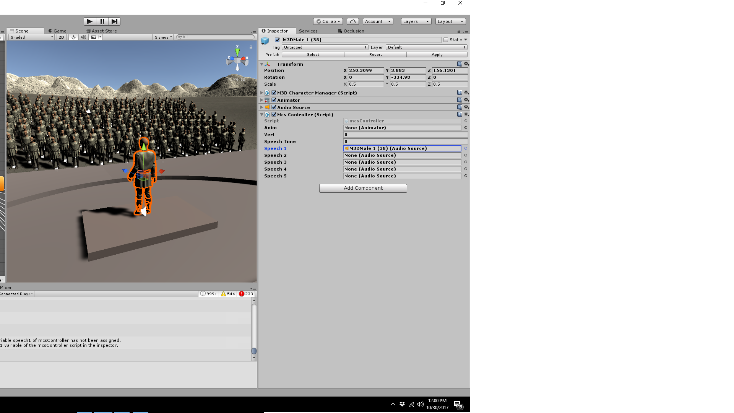
Task: Click the Pause button
Action: pyautogui.click(x=102, y=21)
